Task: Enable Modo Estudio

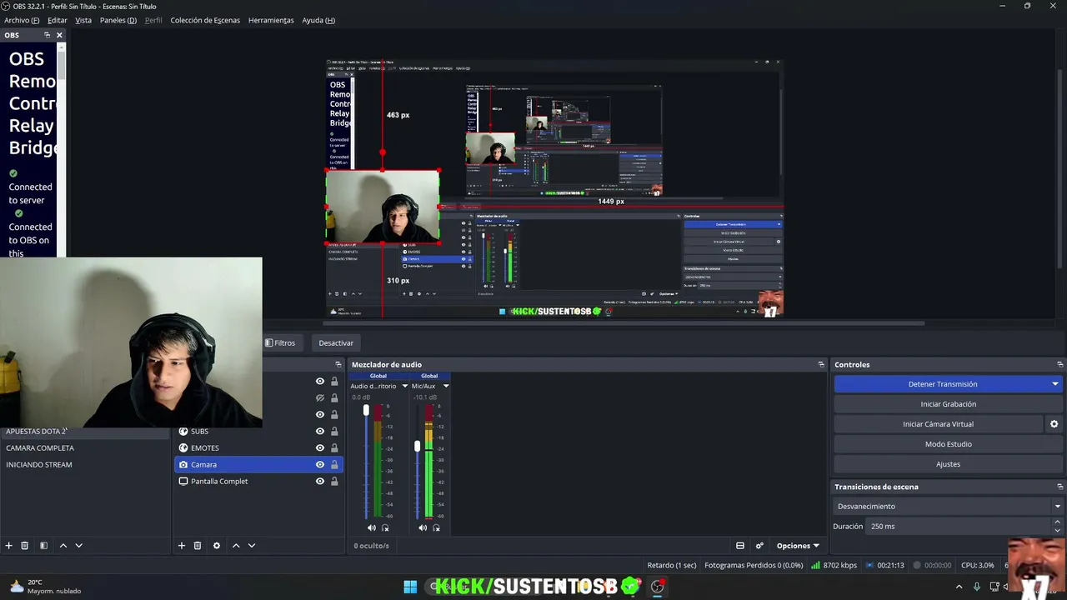Action: 949,444
